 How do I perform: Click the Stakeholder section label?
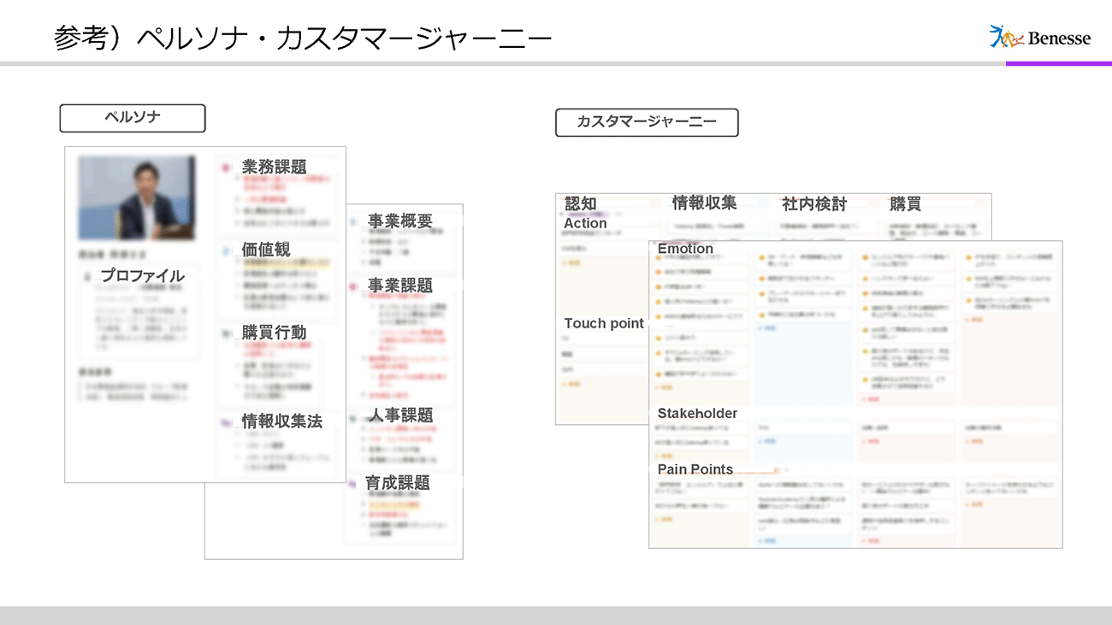point(697,414)
